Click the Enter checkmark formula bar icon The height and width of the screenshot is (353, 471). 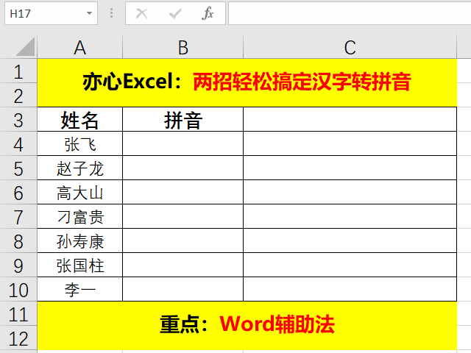175,13
